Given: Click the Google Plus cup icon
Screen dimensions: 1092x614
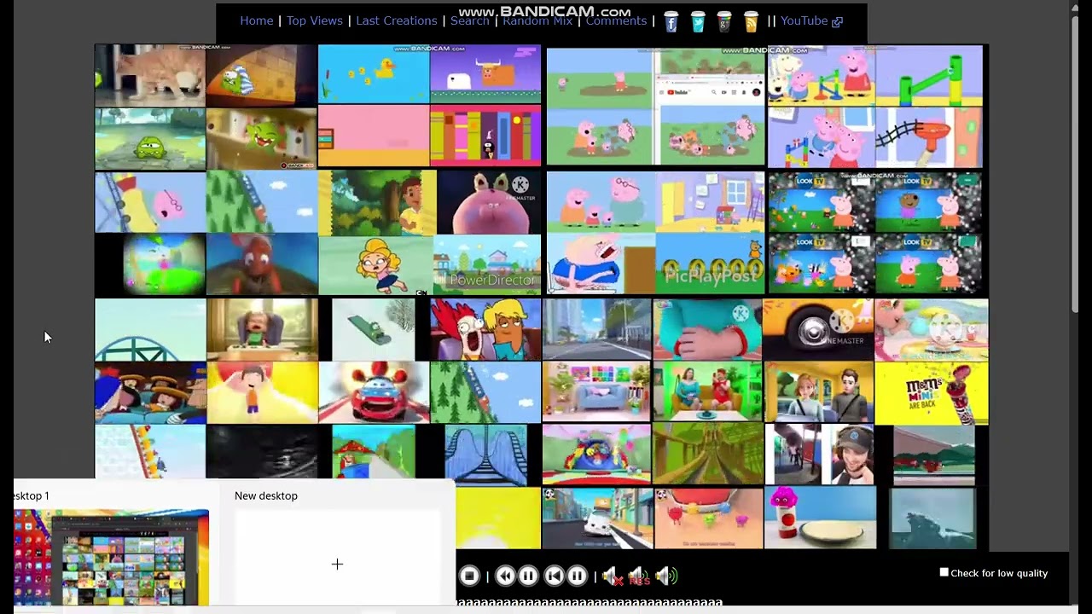Looking at the screenshot, I should pos(724,21).
